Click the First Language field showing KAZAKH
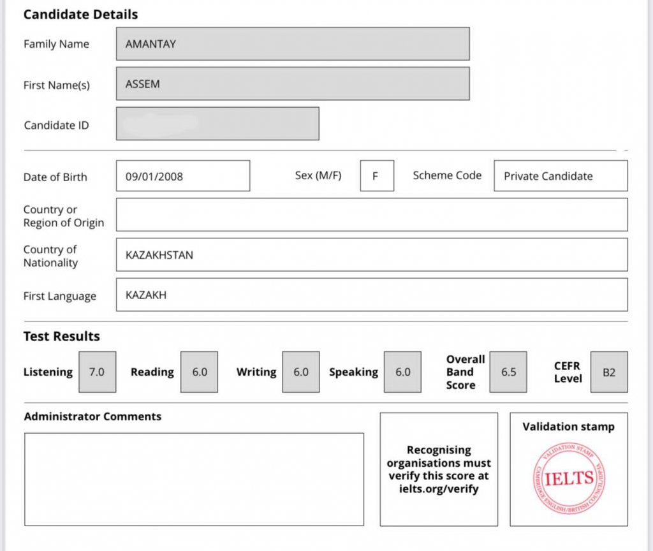653x551 pixels. click(371, 295)
